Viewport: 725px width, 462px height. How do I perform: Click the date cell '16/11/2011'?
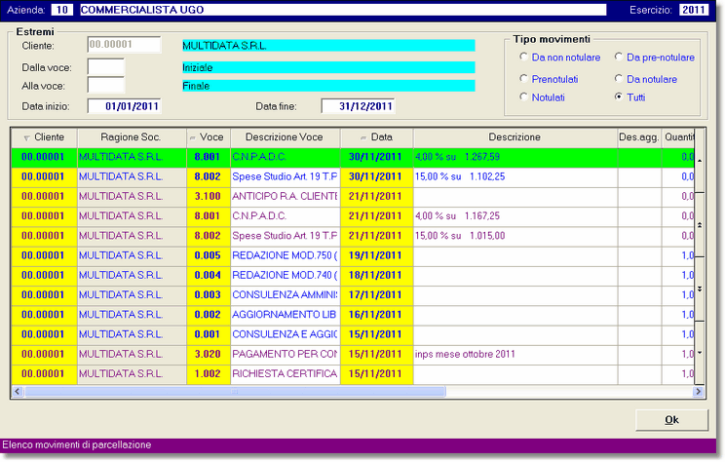pyautogui.click(x=376, y=315)
